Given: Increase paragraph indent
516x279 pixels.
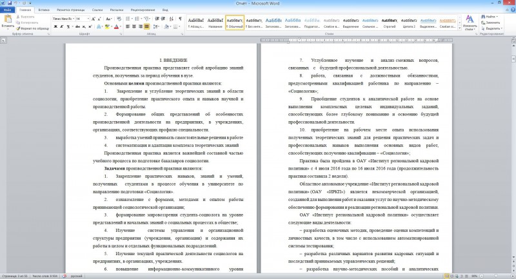Looking at the screenshot, I should tap(163, 19).
